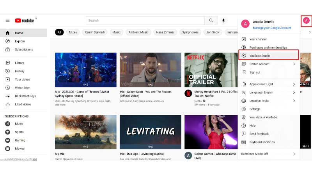Viewport: 312px width, 175px height.
Task: Select the Symphonies filter chip
Action: click(190, 32)
